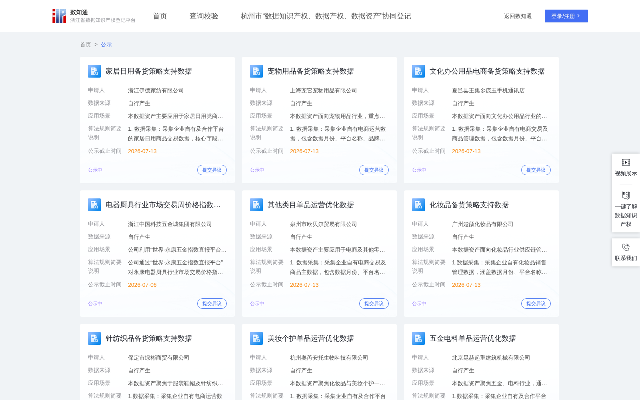Click document icon of 其他类目单品运营优化数据
The height and width of the screenshot is (400, 640).
256,205
